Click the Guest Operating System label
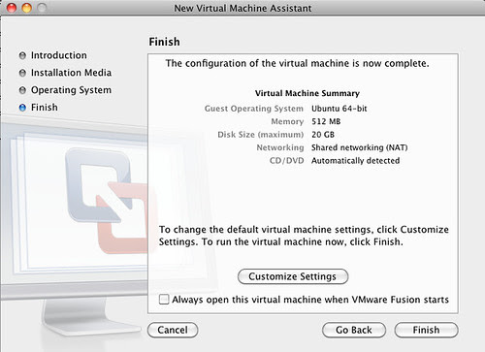 point(254,109)
